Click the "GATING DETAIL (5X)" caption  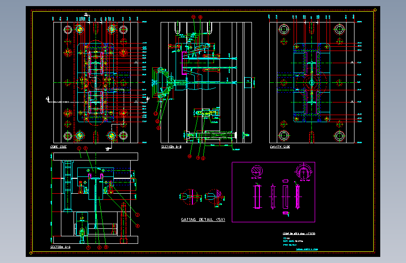(x=203, y=219)
